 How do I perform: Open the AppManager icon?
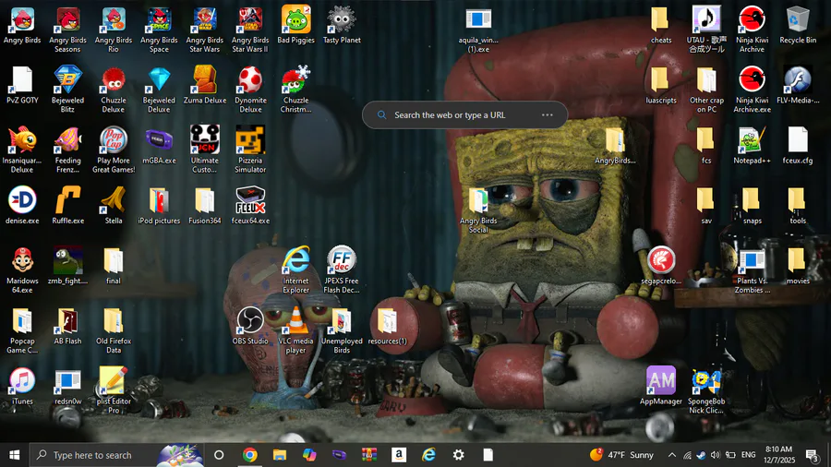point(661,386)
